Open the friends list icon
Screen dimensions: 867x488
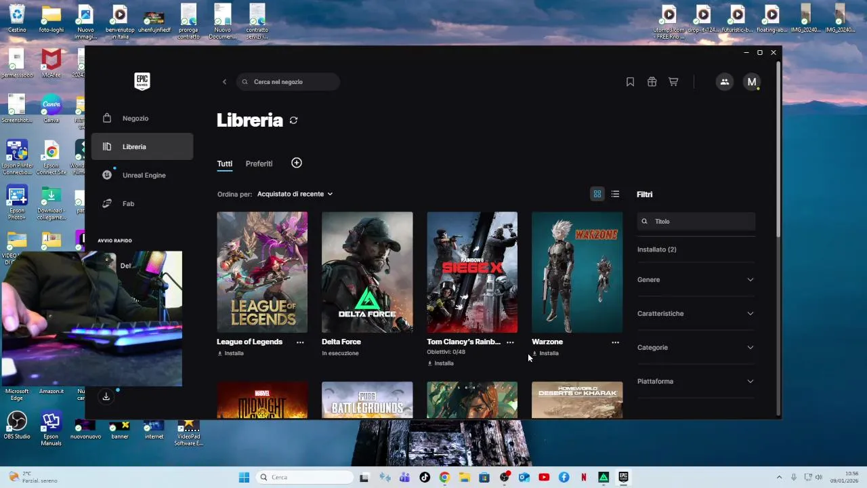point(725,82)
